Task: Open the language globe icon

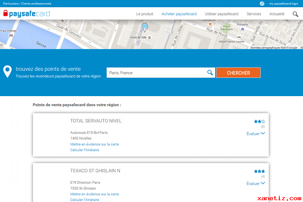Action: [x=262, y=4]
